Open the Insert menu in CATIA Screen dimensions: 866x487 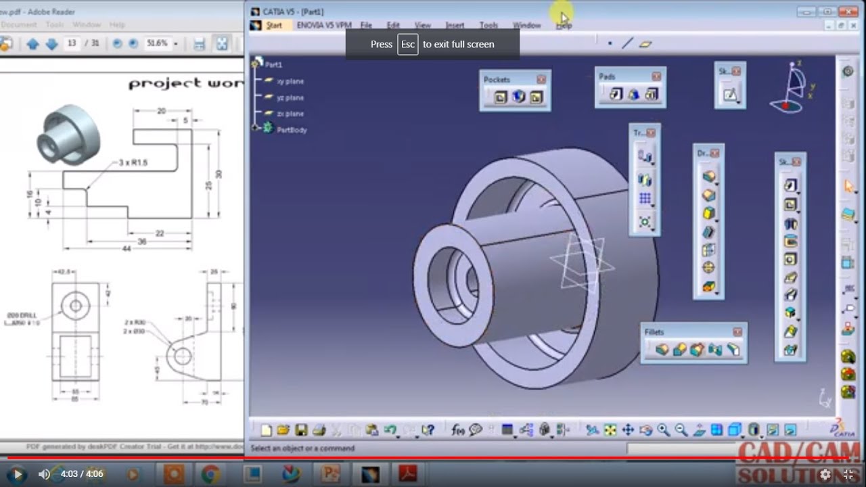(455, 25)
